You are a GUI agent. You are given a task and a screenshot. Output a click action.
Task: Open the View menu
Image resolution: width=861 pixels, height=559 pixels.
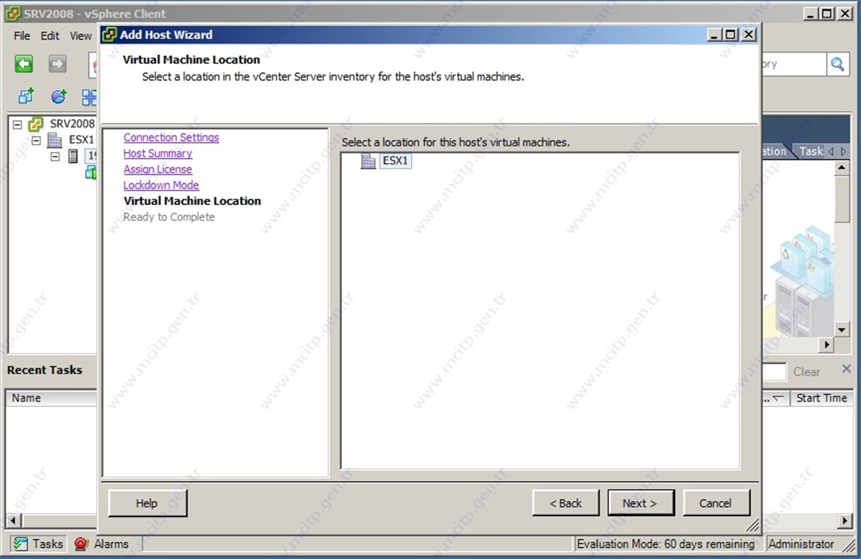(x=80, y=36)
